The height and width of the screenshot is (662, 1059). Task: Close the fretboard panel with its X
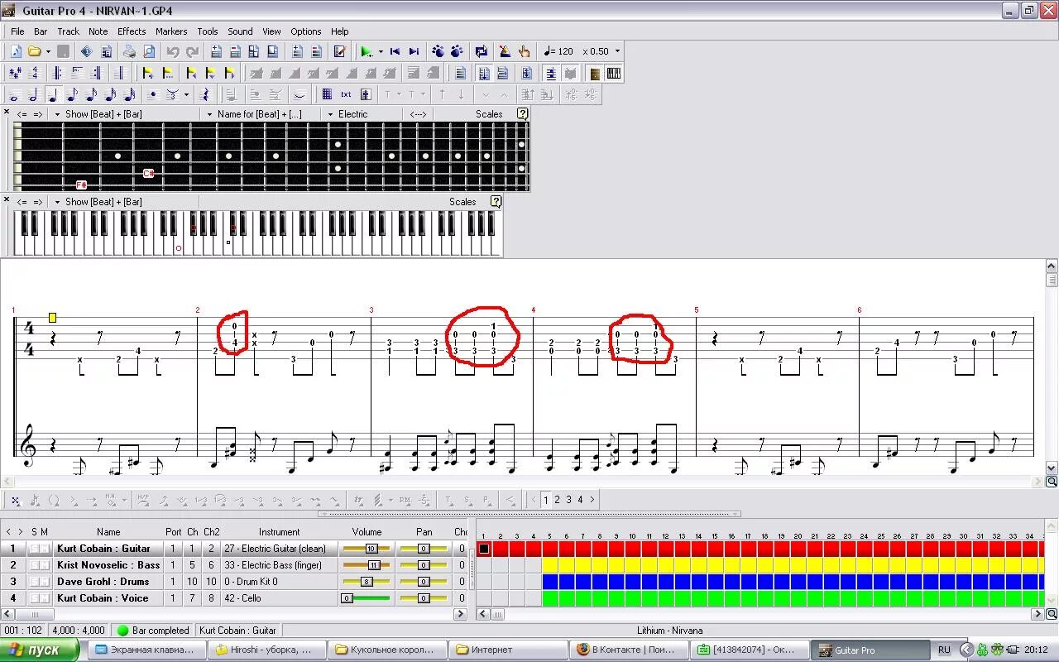(7, 112)
